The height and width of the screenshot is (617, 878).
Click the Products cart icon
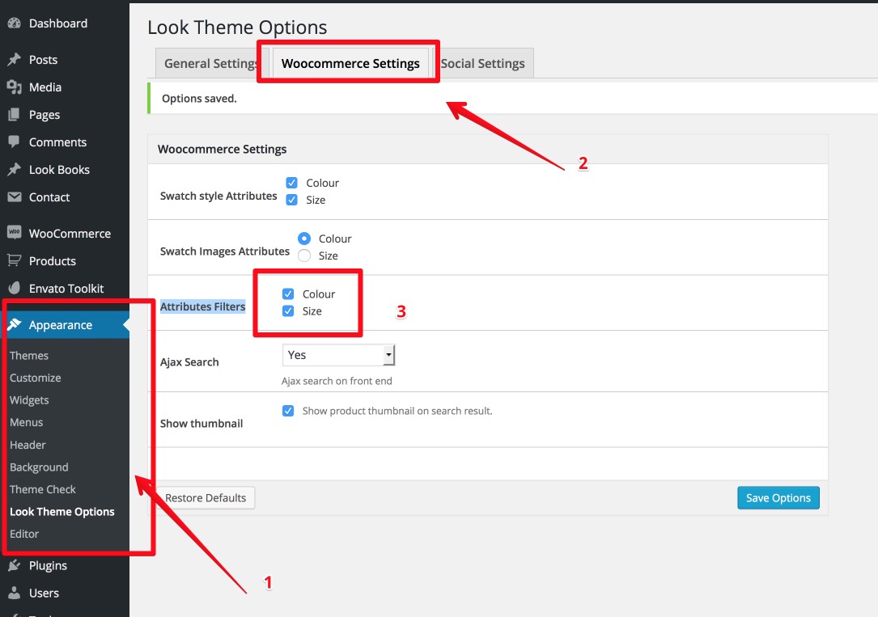click(x=14, y=260)
